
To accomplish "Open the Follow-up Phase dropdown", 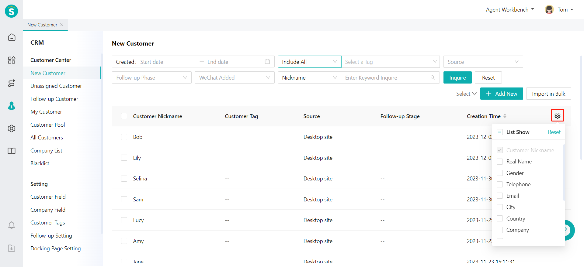I will click(x=151, y=77).
